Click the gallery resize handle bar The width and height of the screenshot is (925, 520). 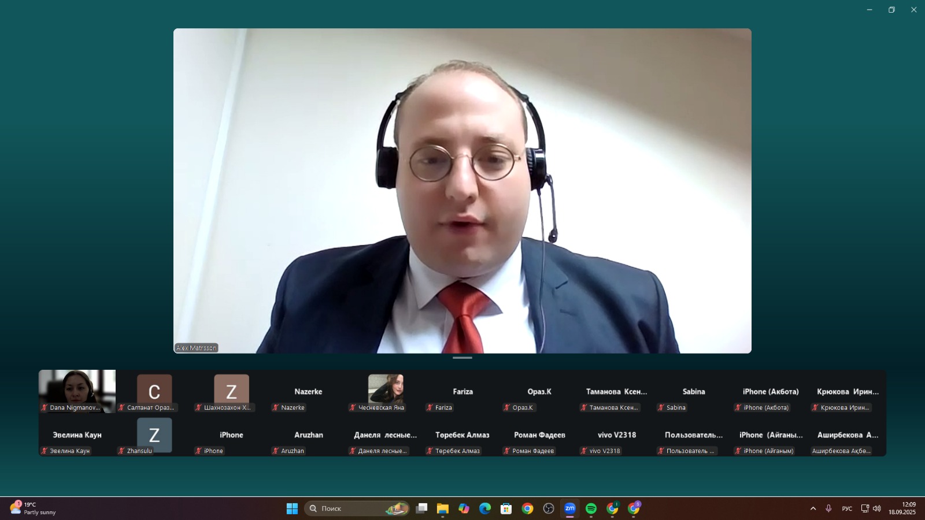pos(462,358)
